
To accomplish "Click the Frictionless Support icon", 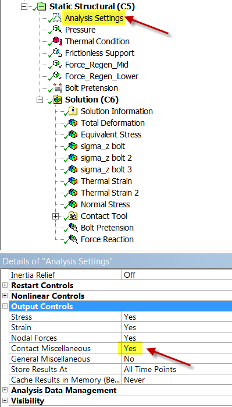I will tap(57, 53).
